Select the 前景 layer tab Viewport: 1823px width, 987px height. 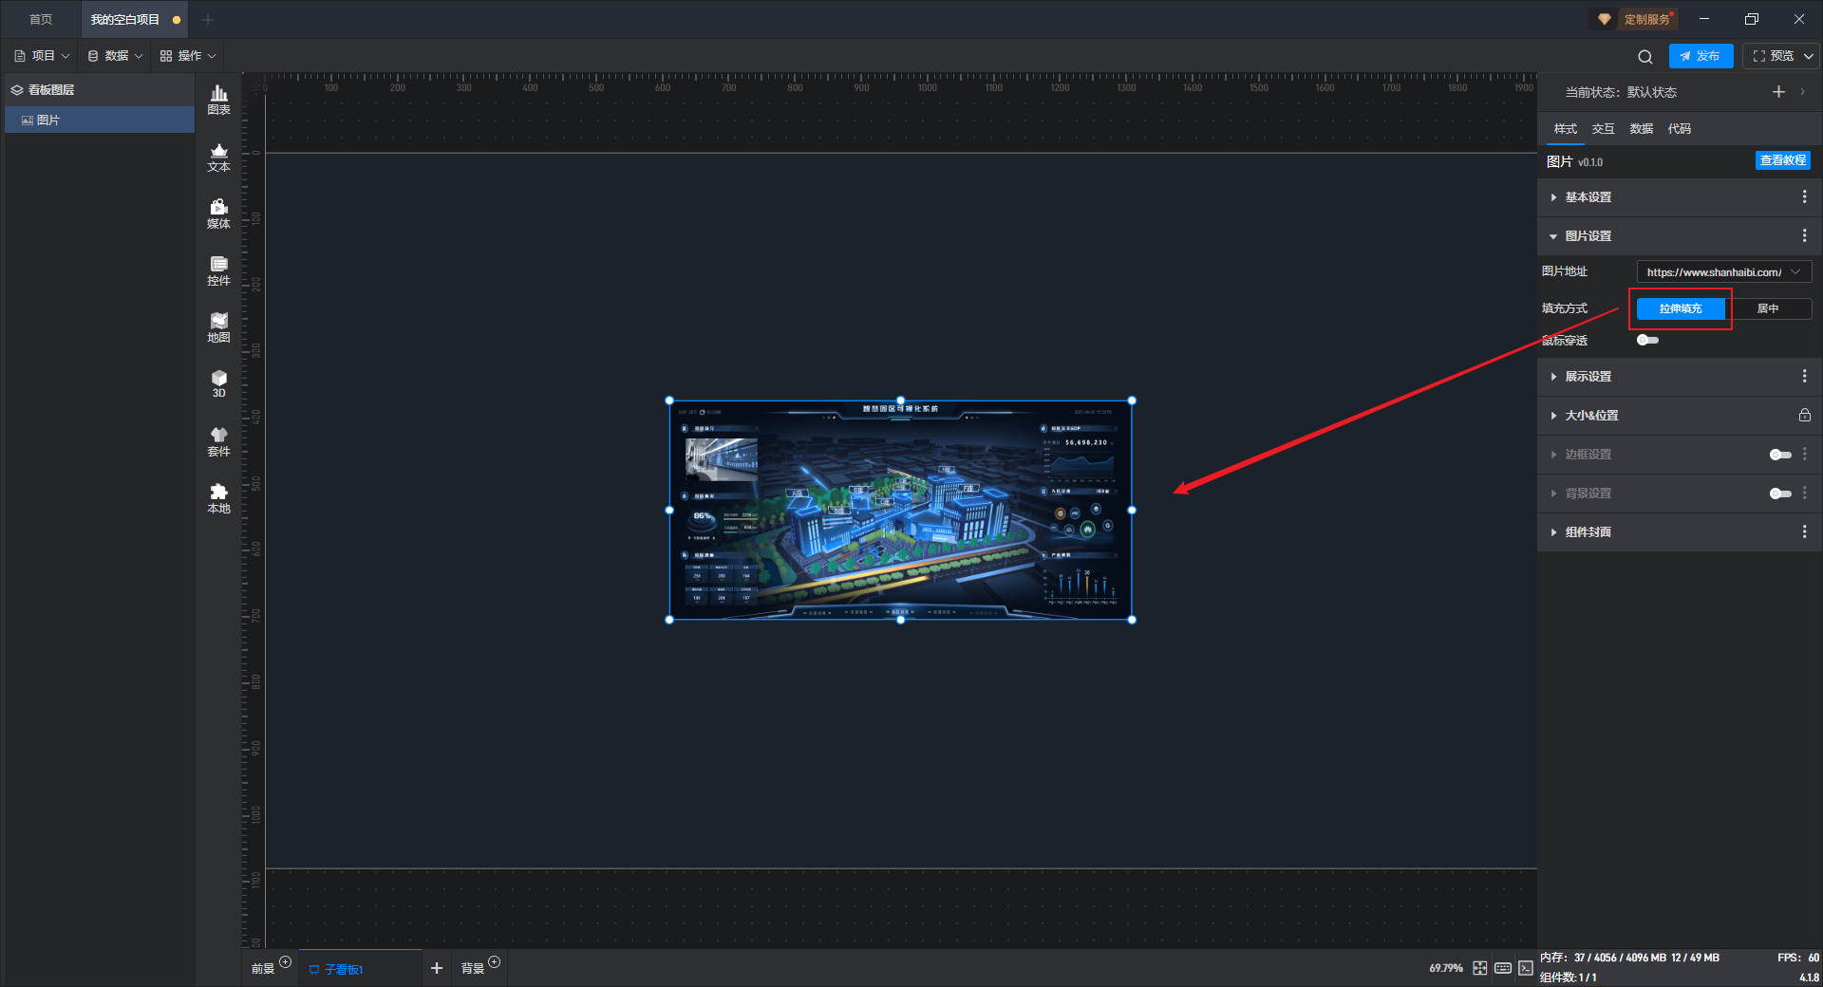[x=263, y=969]
